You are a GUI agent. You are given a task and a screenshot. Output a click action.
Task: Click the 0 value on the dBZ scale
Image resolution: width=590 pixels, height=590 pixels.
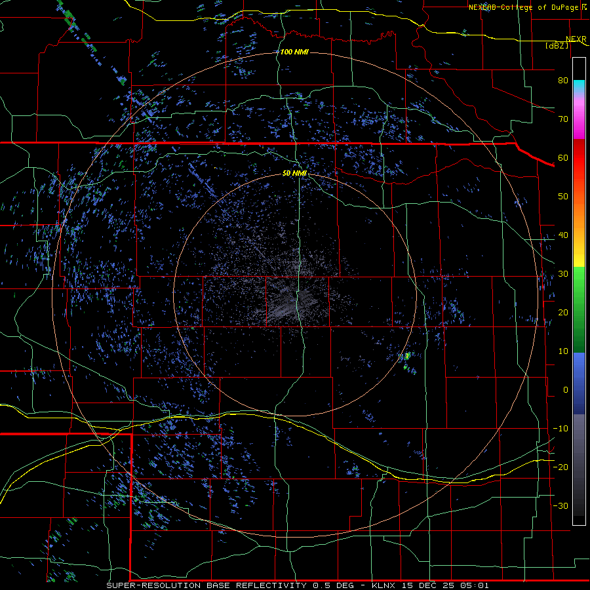[566, 390]
